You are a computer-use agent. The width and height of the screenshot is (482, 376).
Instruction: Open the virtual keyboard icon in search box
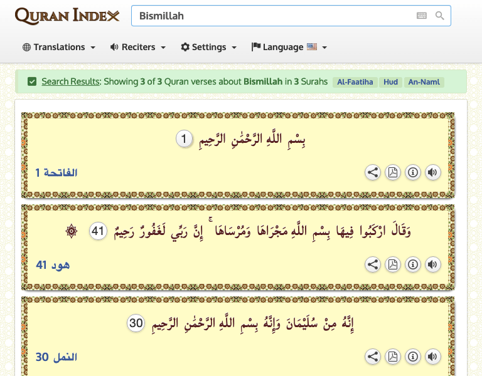tap(421, 16)
